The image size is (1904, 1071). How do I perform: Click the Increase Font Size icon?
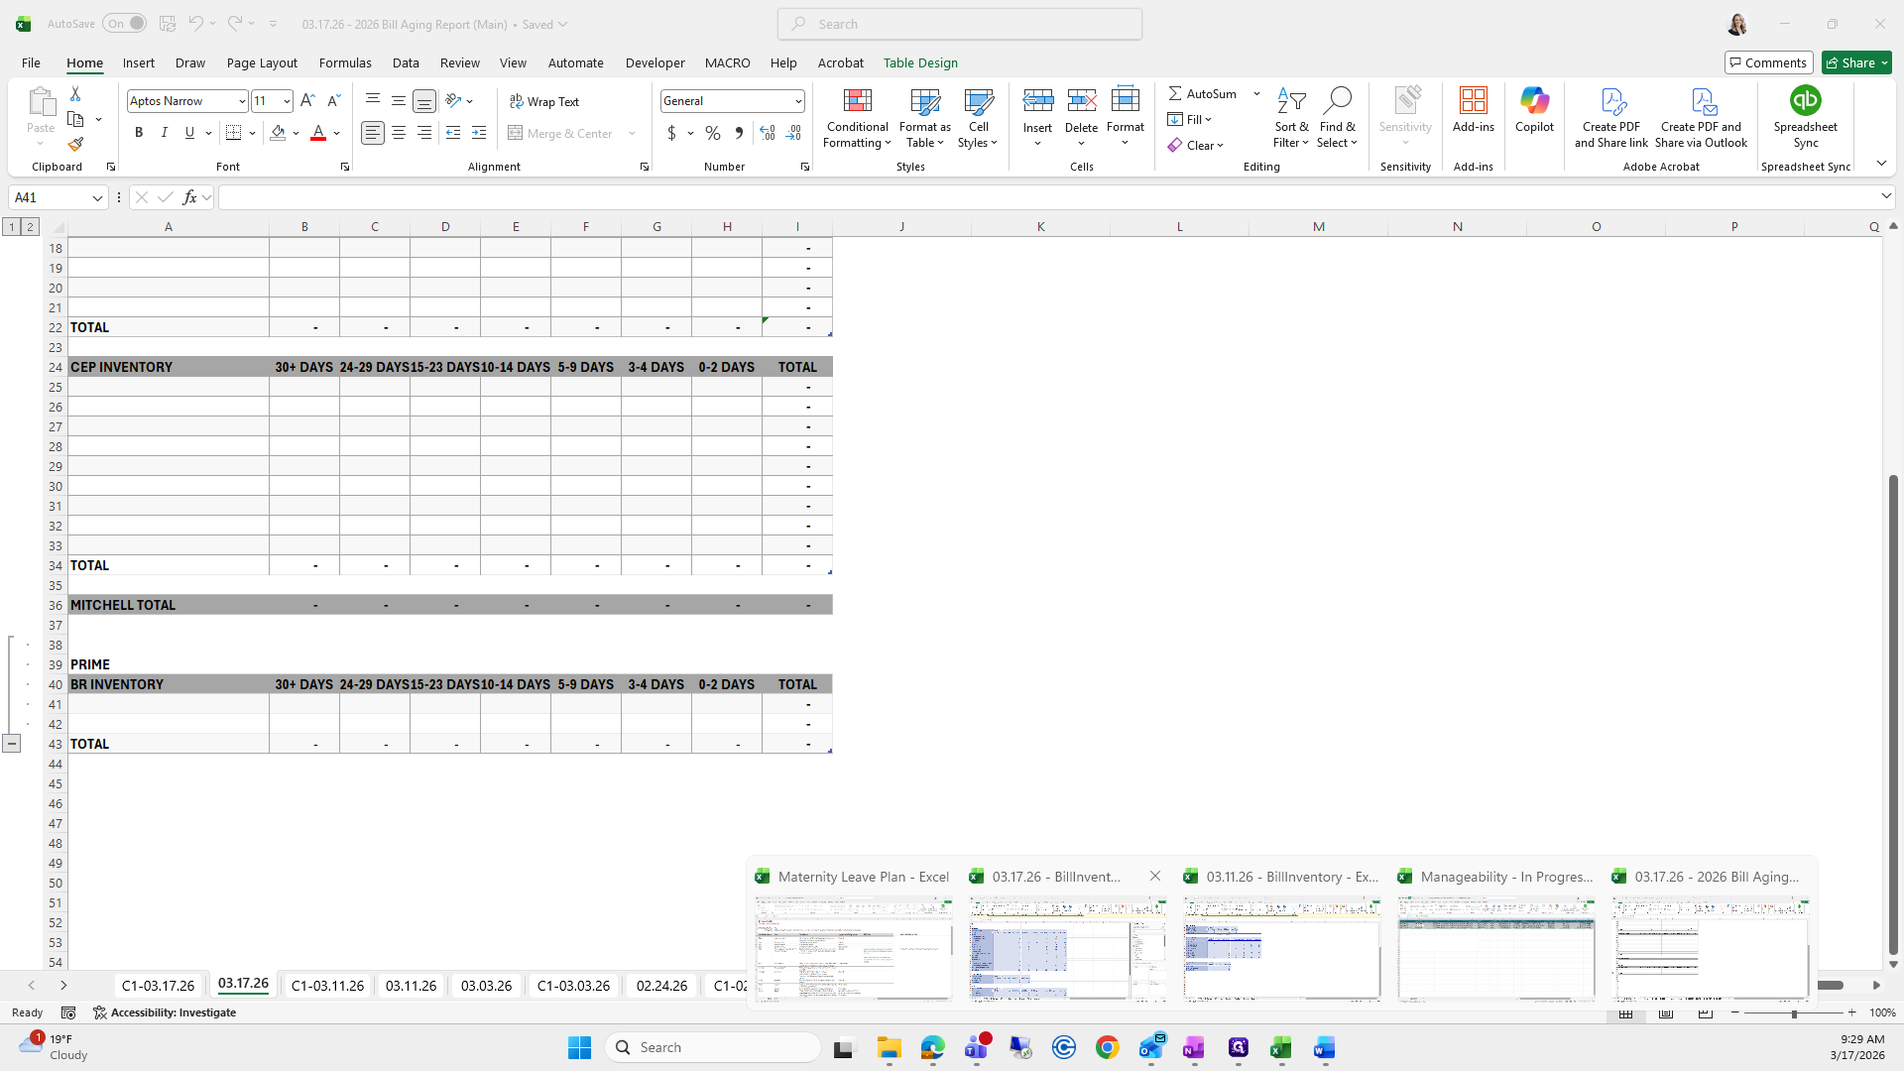(x=307, y=101)
